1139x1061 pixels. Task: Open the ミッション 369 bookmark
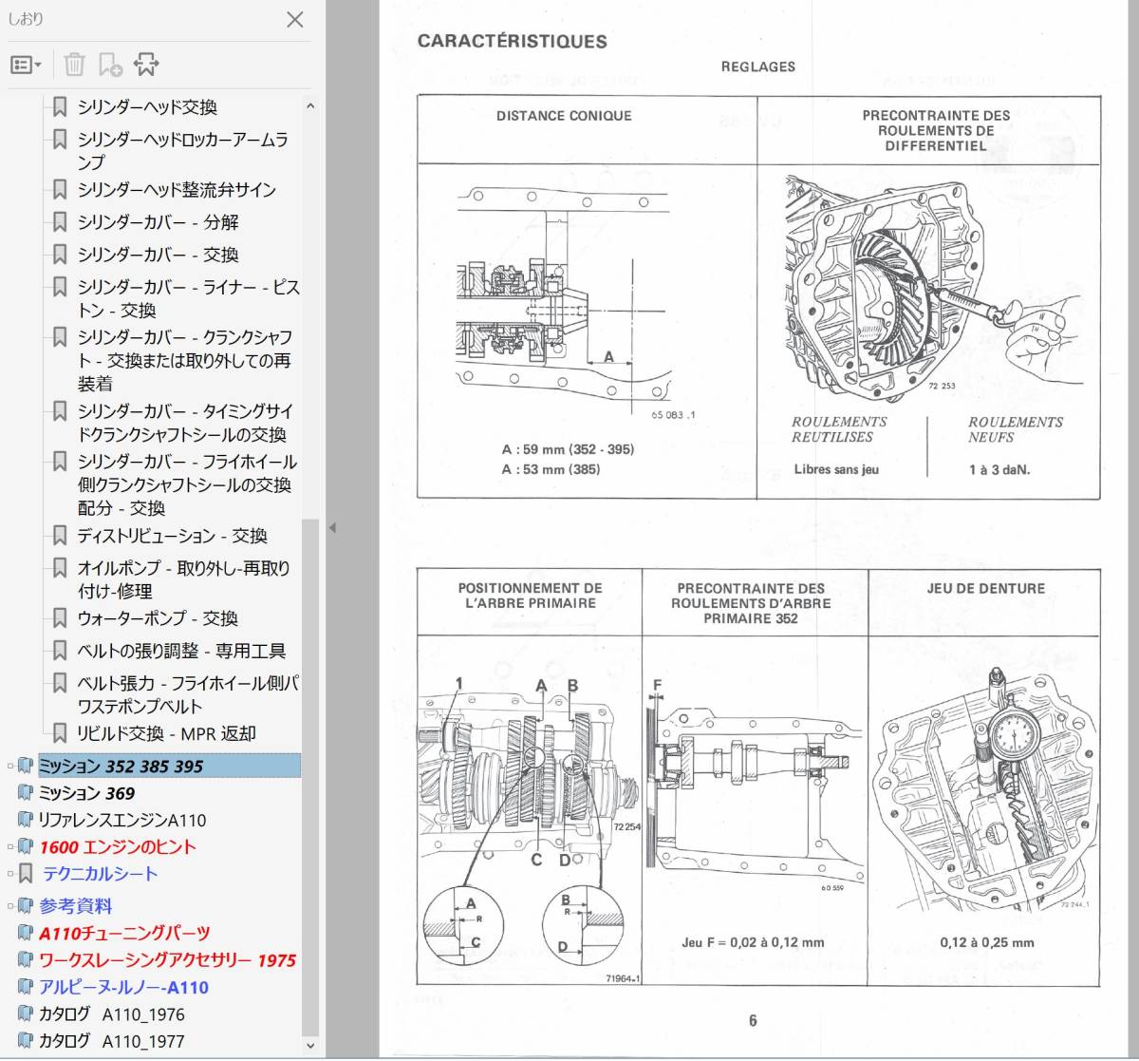tap(86, 793)
